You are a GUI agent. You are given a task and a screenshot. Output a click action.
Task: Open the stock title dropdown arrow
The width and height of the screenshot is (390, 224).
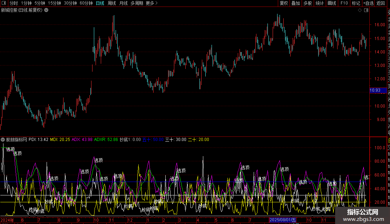[46, 10]
